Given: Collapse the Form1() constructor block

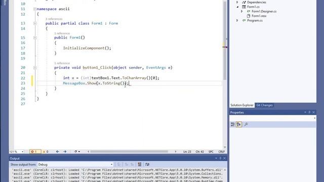Looking at the screenshot, I should tap(35, 38).
